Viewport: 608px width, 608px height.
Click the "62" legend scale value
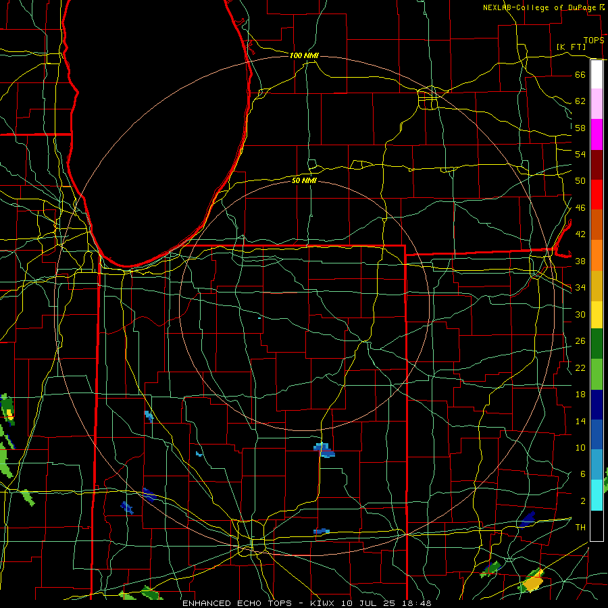(580, 101)
